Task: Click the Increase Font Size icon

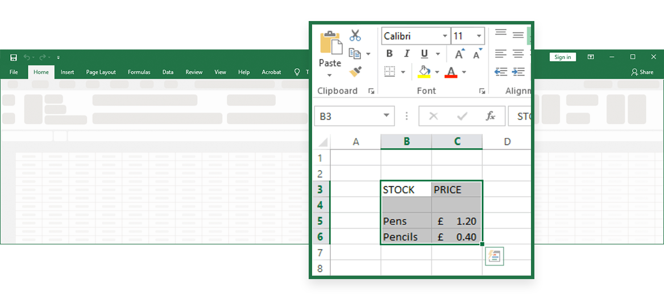Action: click(x=459, y=54)
